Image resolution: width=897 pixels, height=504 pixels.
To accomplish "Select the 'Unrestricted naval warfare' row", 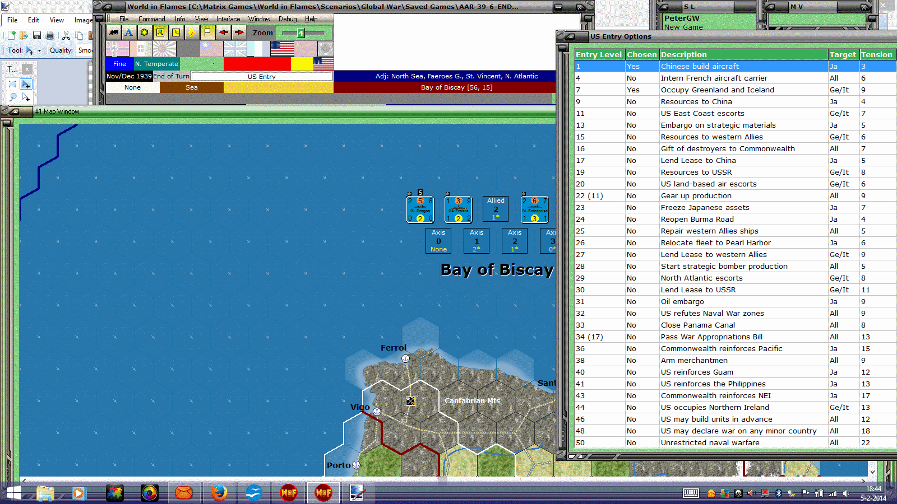I will pyautogui.click(x=735, y=442).
